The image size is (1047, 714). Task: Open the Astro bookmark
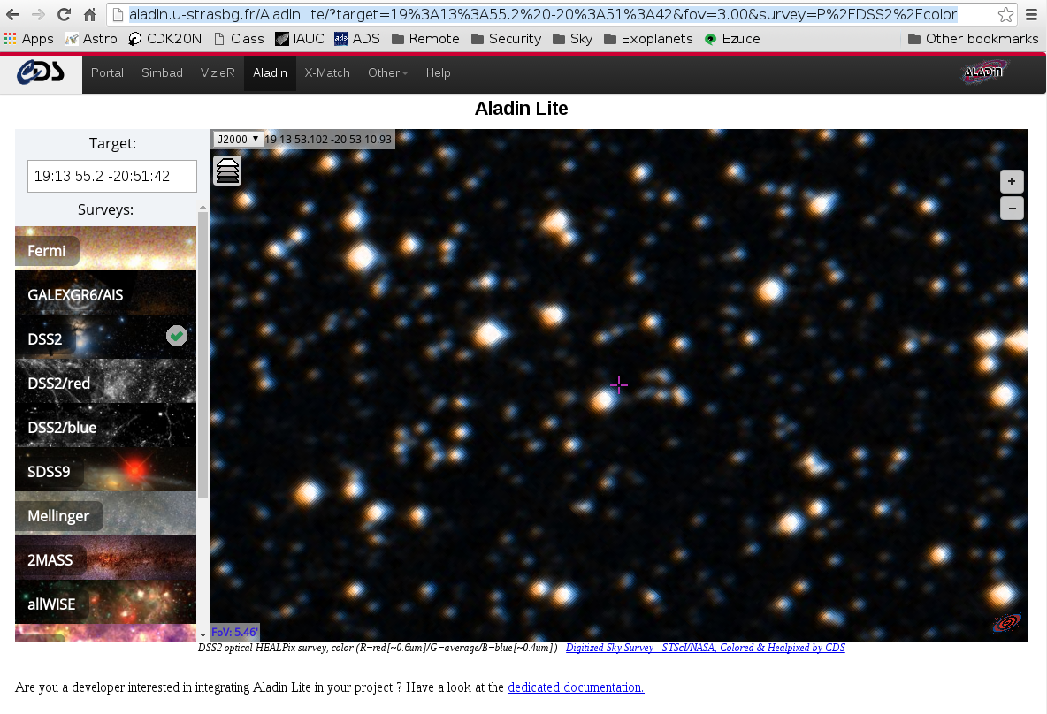[x=91, y=39]
